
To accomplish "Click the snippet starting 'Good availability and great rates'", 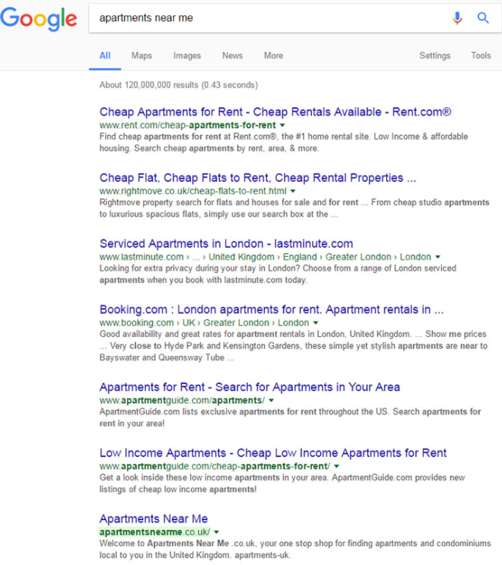I will click(294, 346).
